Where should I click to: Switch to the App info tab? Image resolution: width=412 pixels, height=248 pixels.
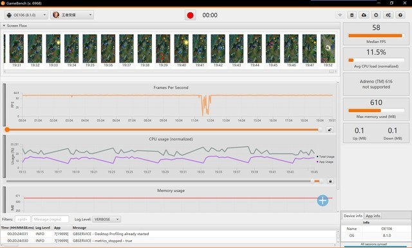373,216
